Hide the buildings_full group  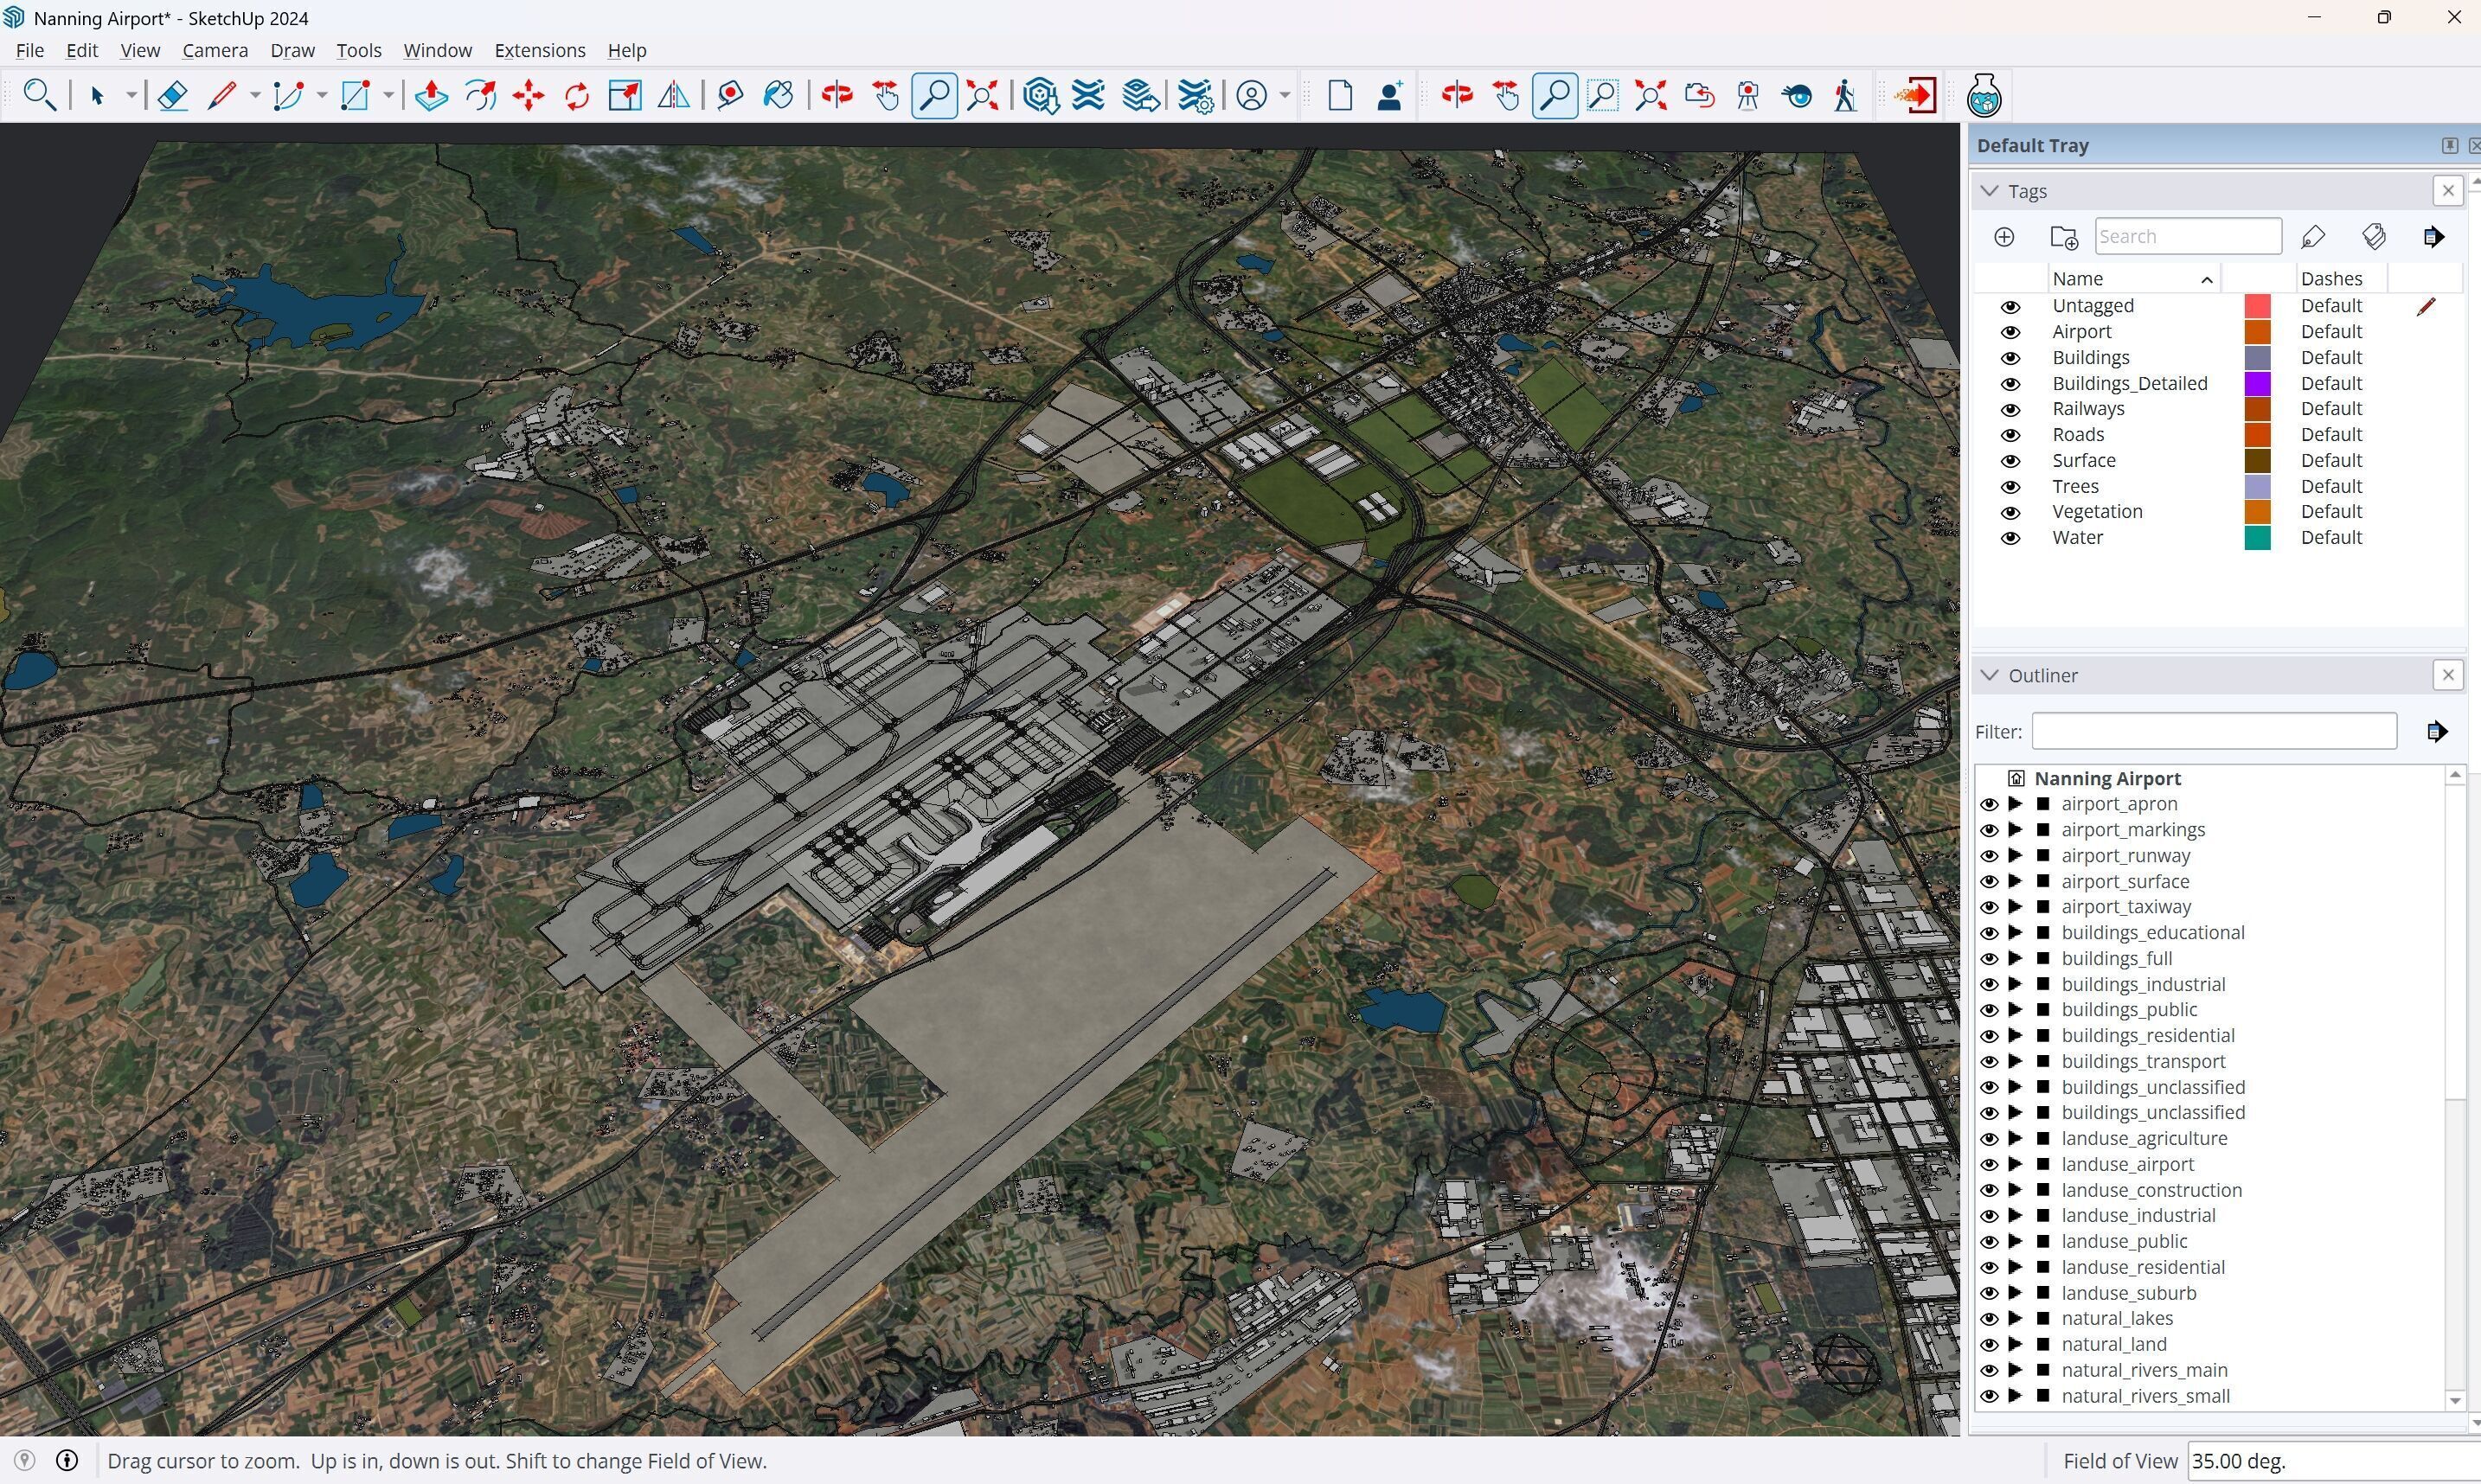(1989, 959)
